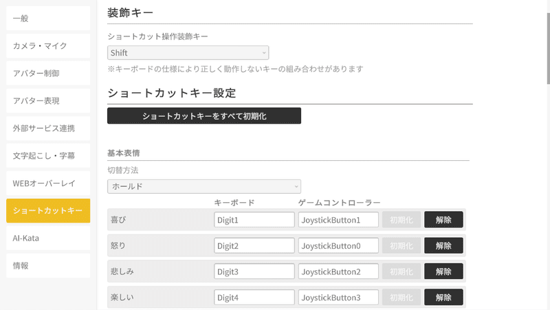Edit the Digit2 keyboard field for 怒り

coord(254,246)
